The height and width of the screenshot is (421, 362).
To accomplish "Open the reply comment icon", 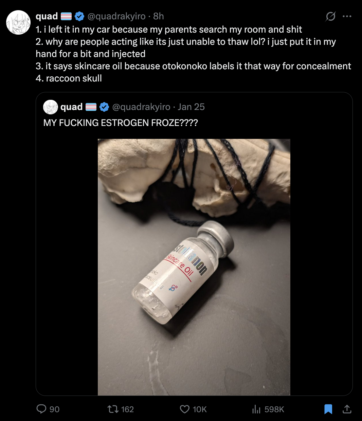I will [x=41, y=409].
